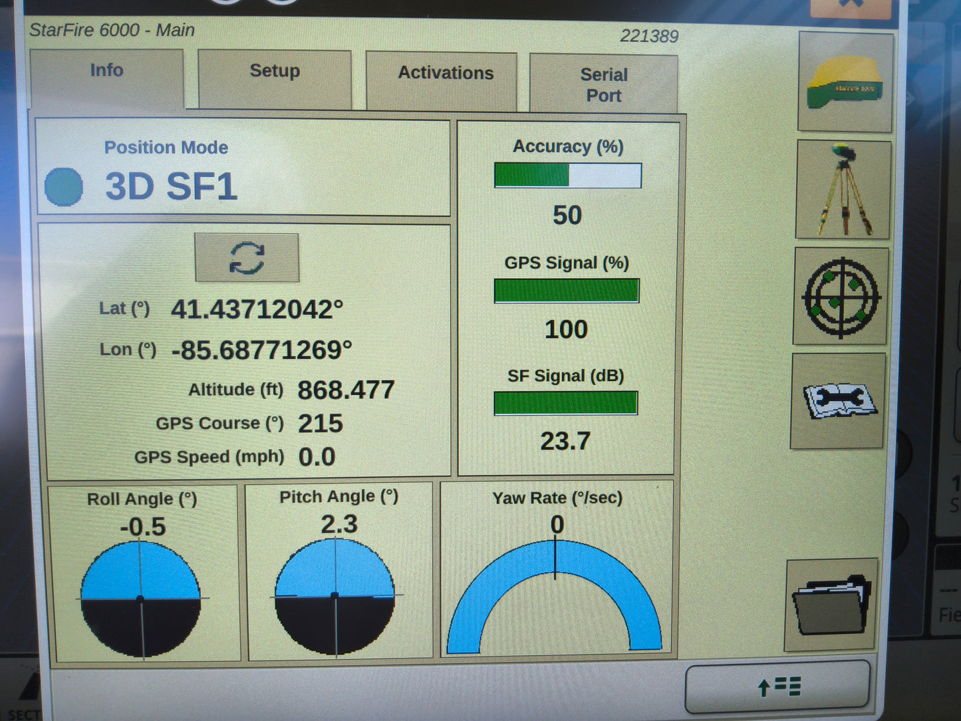The image size is (961, 721).
Task: Click the Yaw Rate arc gauge
Action: click(x=555, y=596)
